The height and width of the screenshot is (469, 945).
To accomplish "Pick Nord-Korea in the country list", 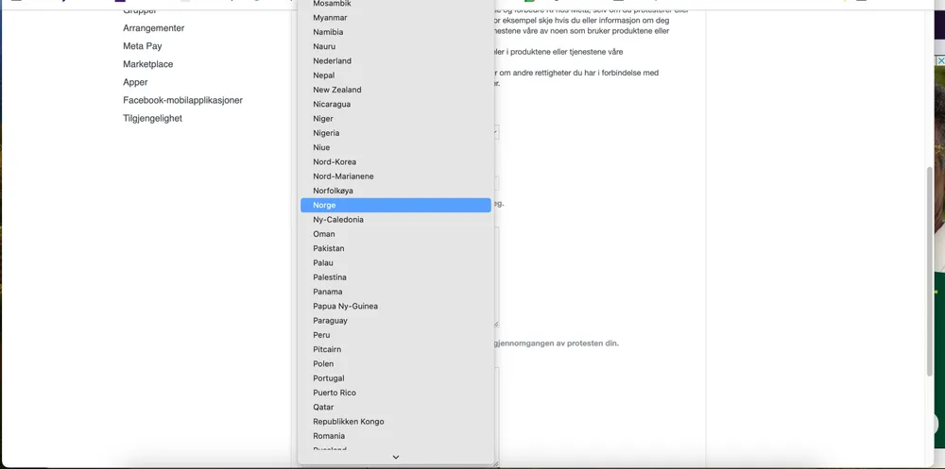I will [335, 161].
